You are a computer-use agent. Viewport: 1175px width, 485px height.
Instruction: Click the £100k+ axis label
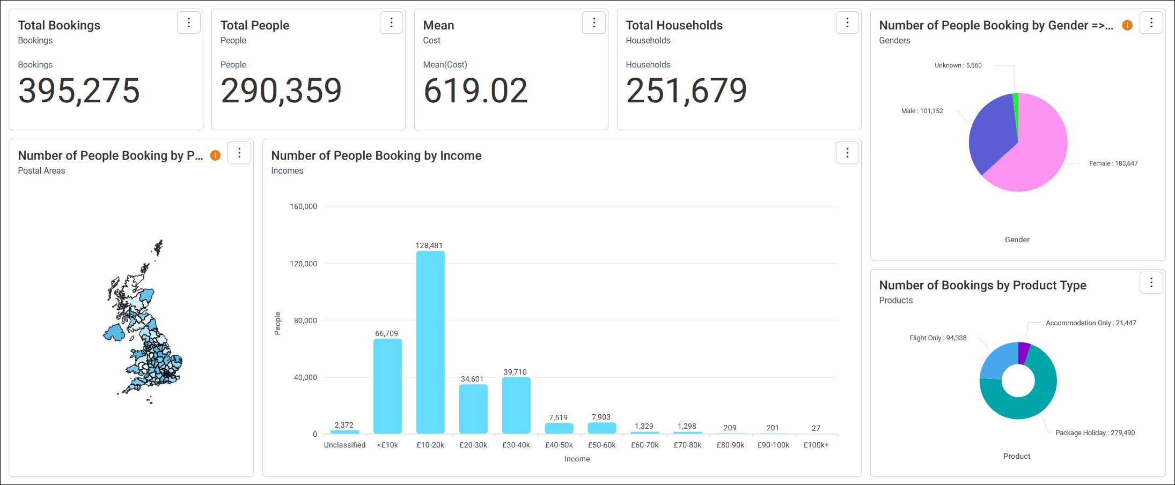point(816,445)
